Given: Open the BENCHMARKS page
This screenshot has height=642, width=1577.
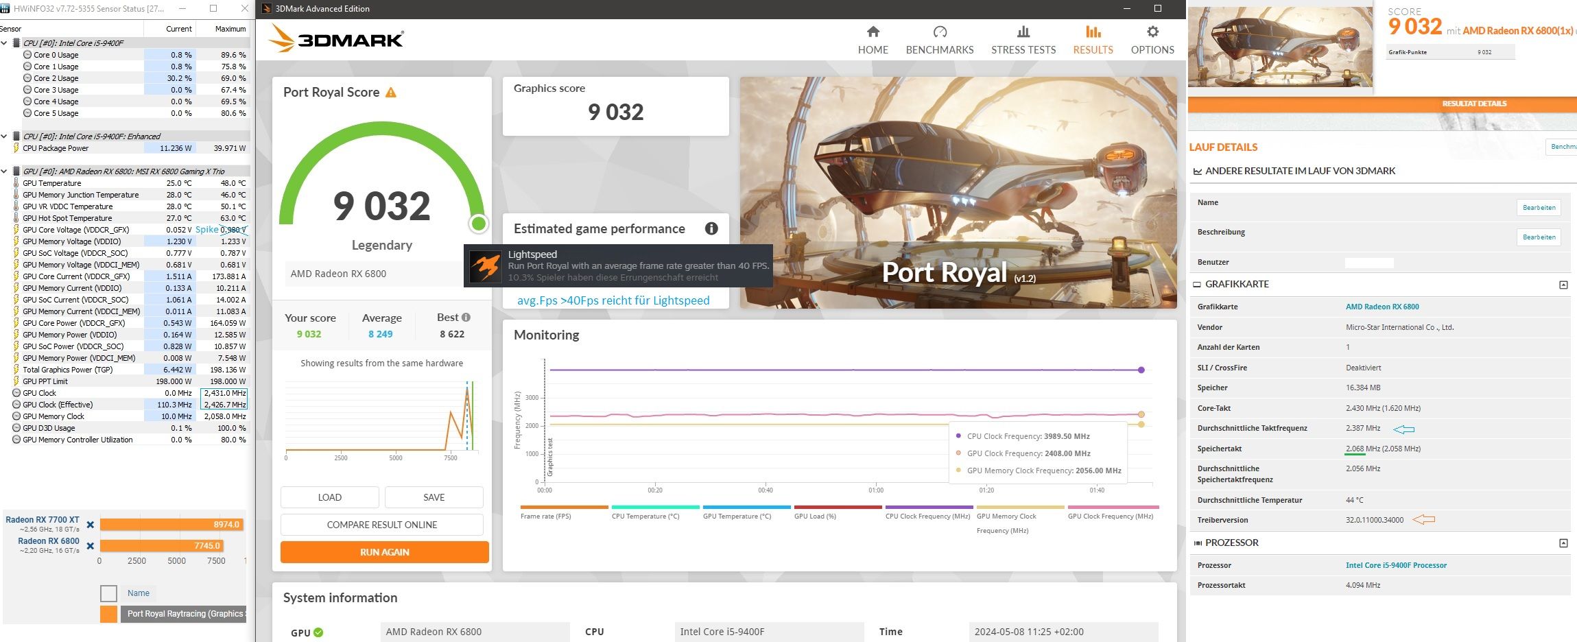Looking at the screenshot, I should [x=940, y=40].
